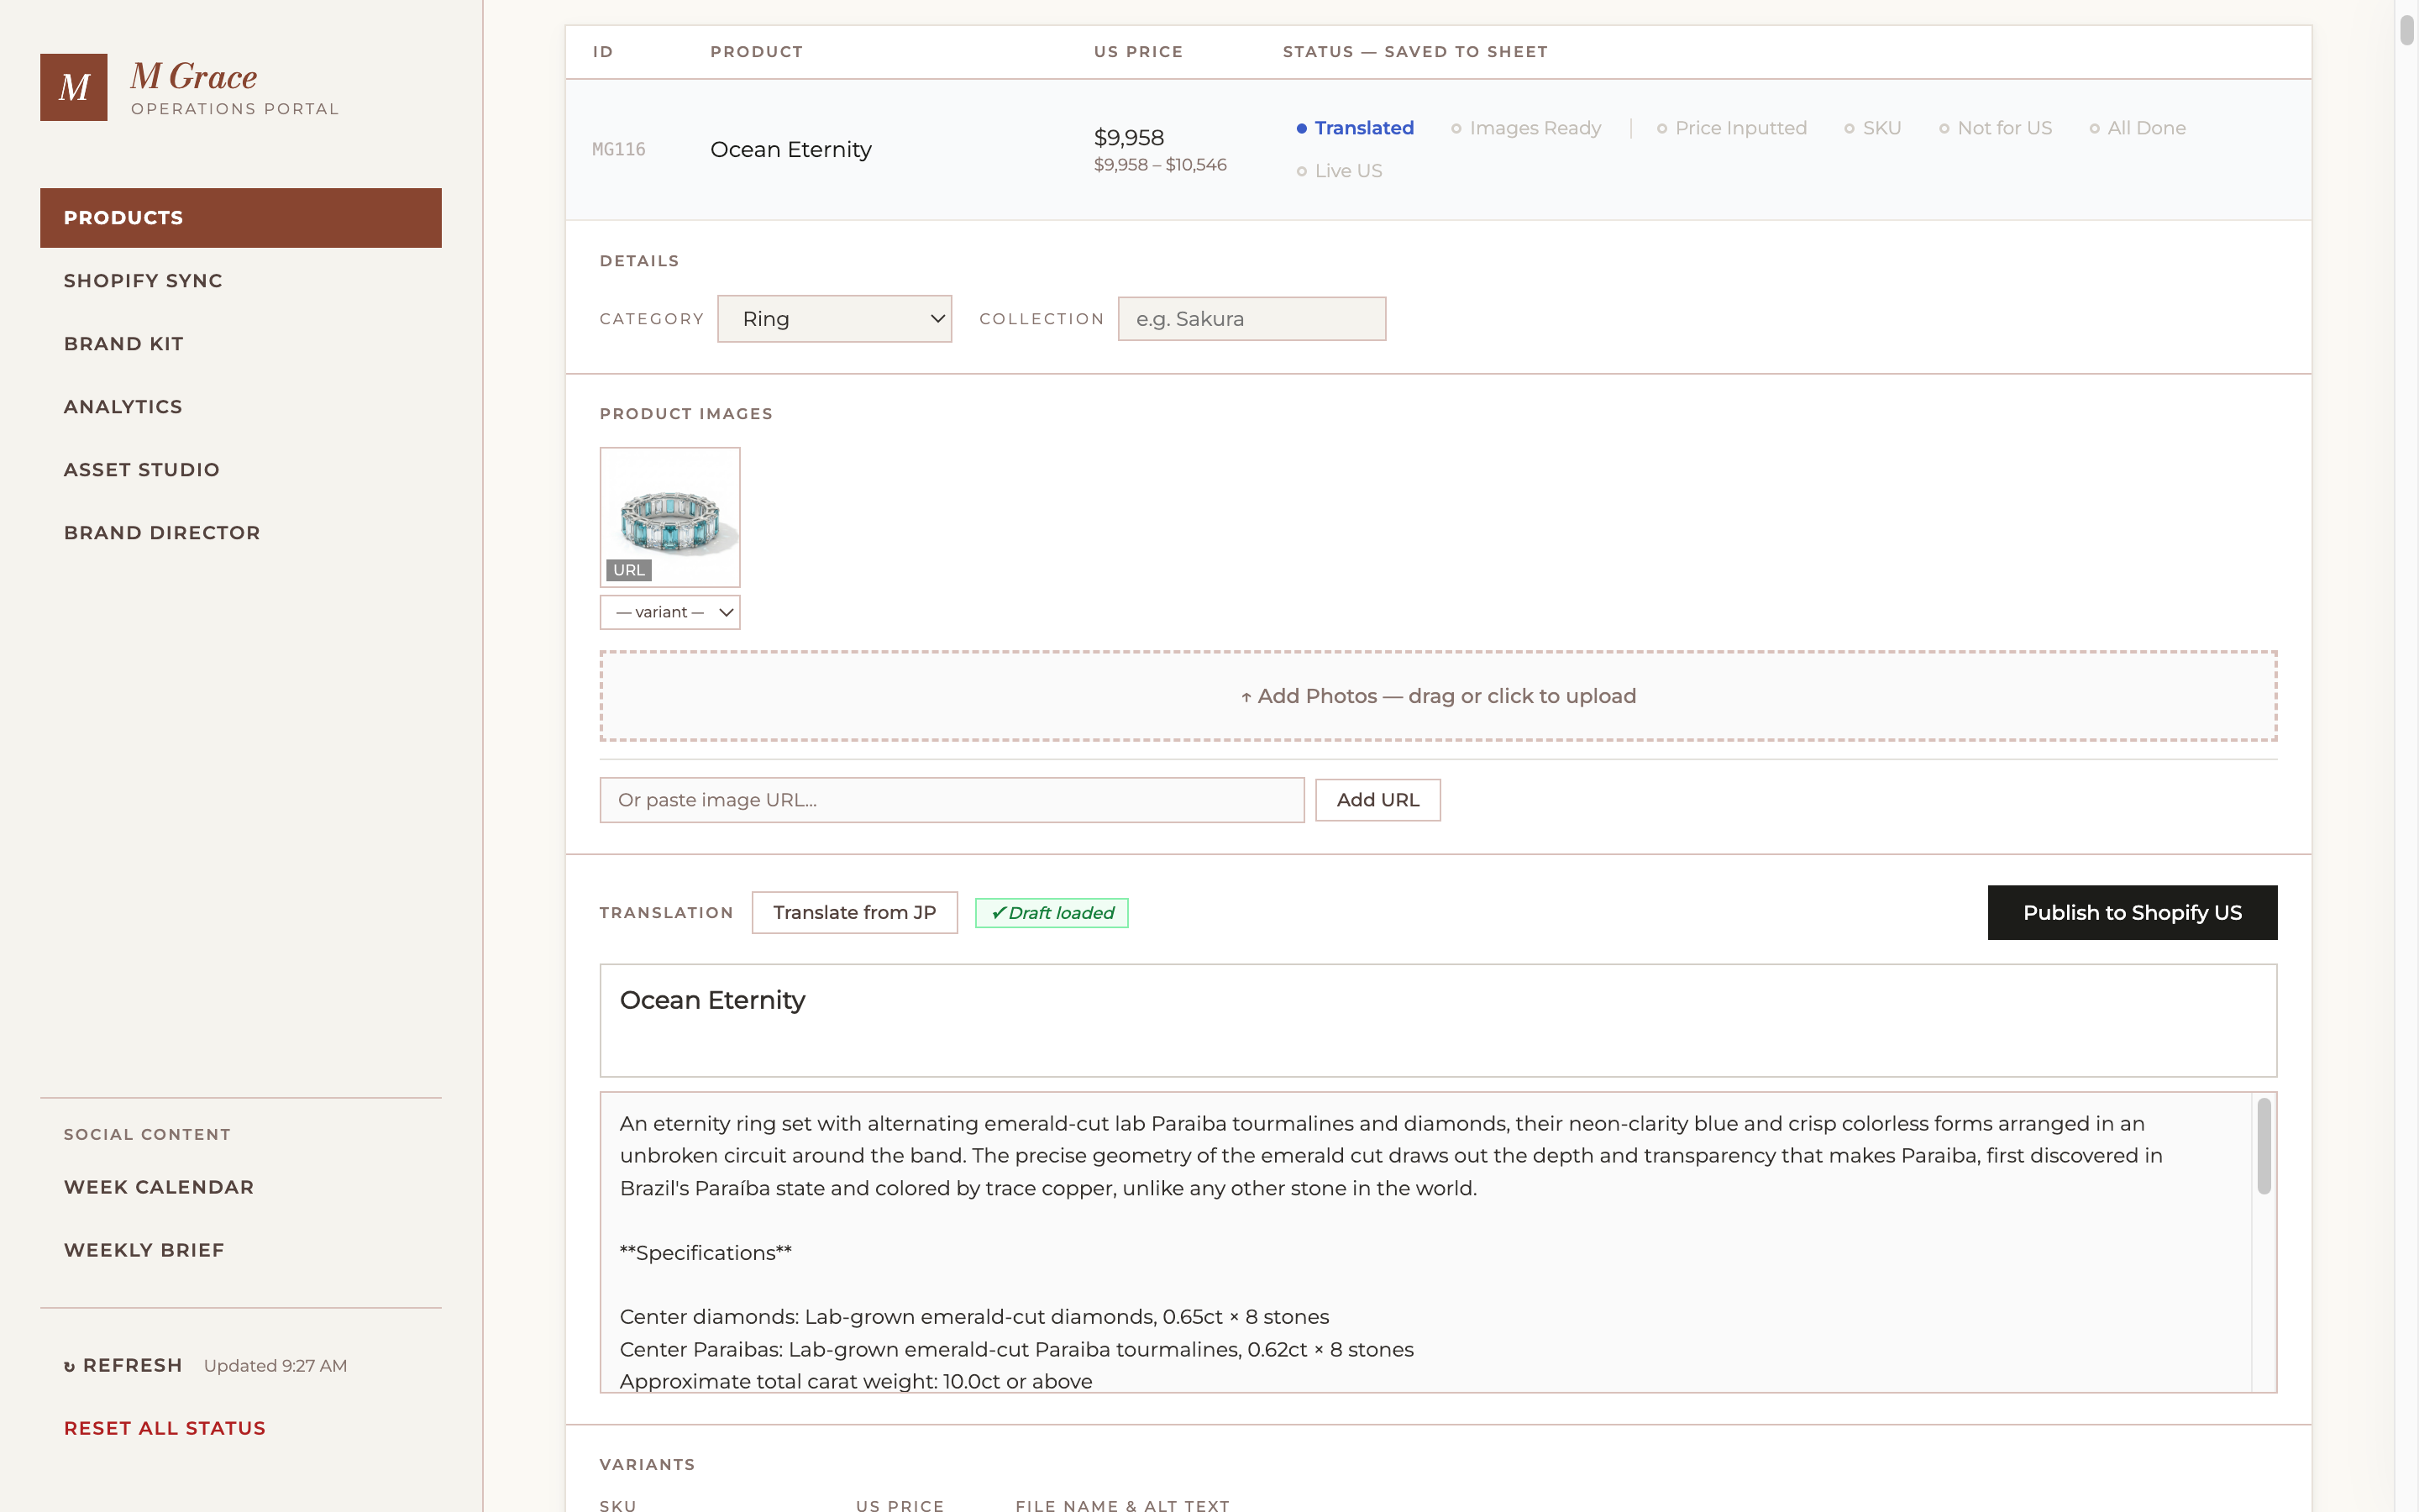The image size is (2419, 1512).
Task: Click the M Grace logo icon
Action: click(x=74, y=87)
